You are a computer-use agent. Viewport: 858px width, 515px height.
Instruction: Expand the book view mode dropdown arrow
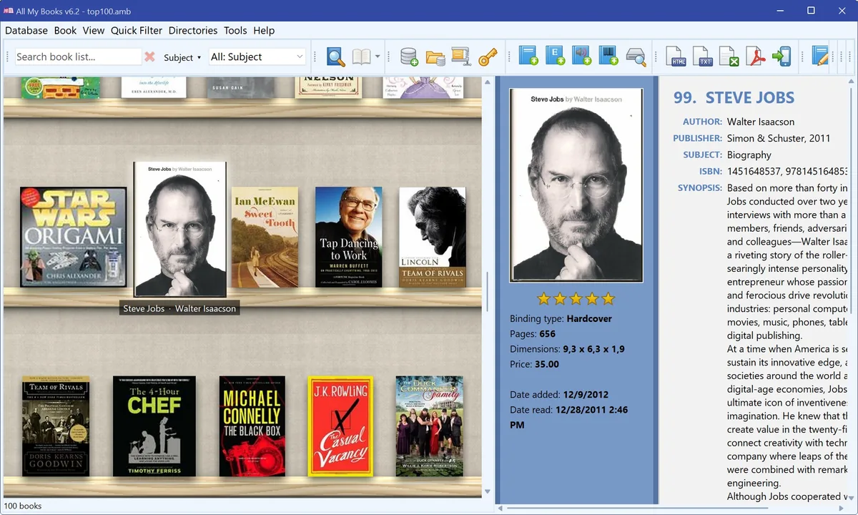378,57
